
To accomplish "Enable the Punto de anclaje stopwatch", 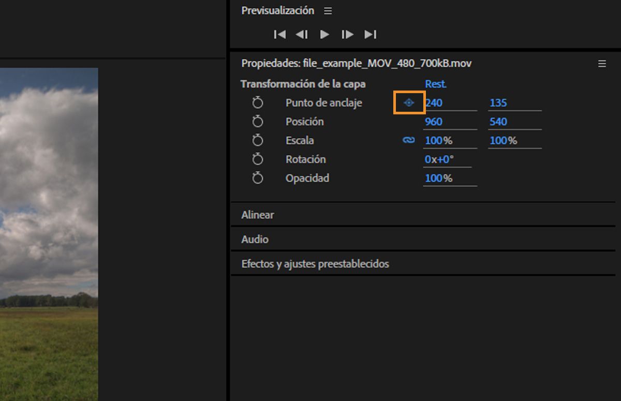I will 258,102.
